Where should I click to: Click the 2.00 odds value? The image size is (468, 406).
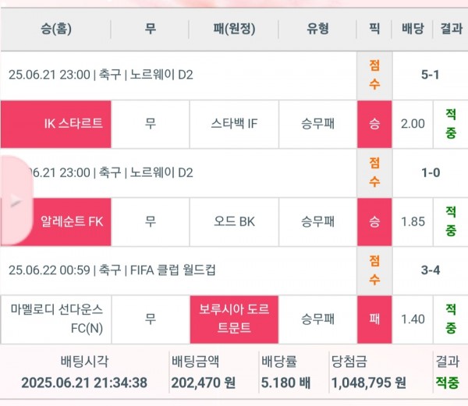[413, 123]
